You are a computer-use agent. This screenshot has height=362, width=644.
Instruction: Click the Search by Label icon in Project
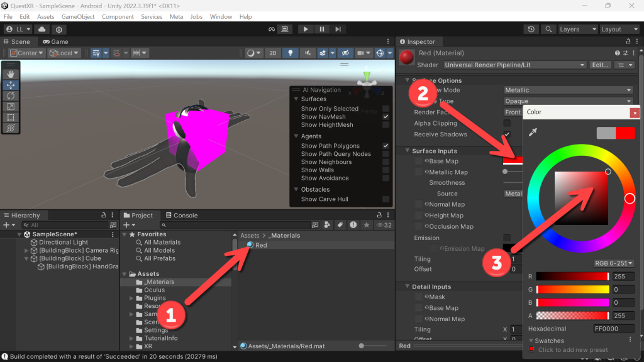(x=340, y=225)
